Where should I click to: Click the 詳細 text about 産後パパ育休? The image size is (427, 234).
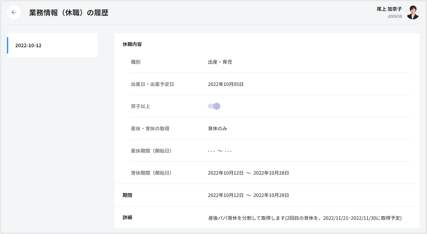[x=305, y=218]
